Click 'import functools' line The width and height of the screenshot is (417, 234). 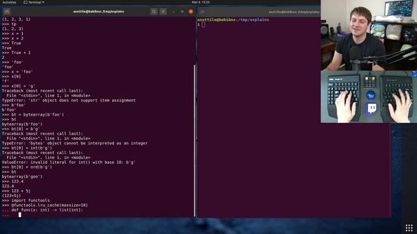[25, 200]
